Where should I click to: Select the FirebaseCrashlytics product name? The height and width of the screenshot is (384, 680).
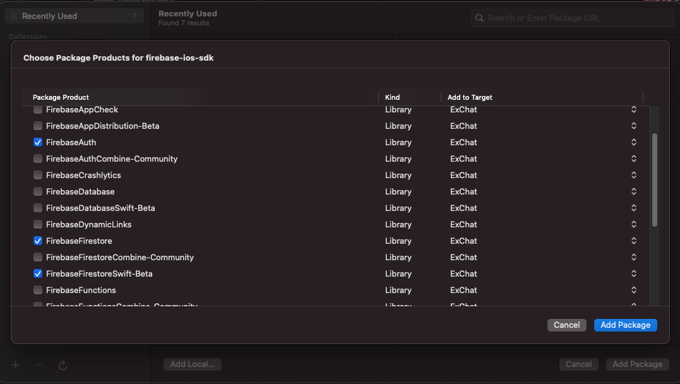[83, 176]
